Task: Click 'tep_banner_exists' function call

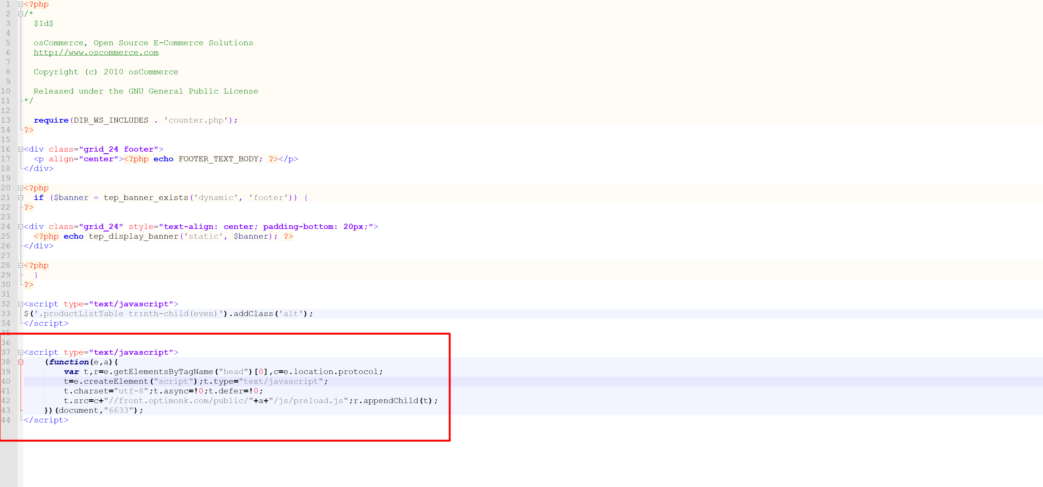Action: click(x=146, y=198)
